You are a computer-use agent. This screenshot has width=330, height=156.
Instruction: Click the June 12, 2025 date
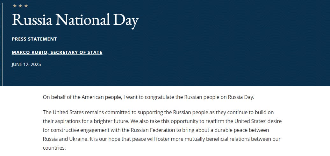point(26,64)
